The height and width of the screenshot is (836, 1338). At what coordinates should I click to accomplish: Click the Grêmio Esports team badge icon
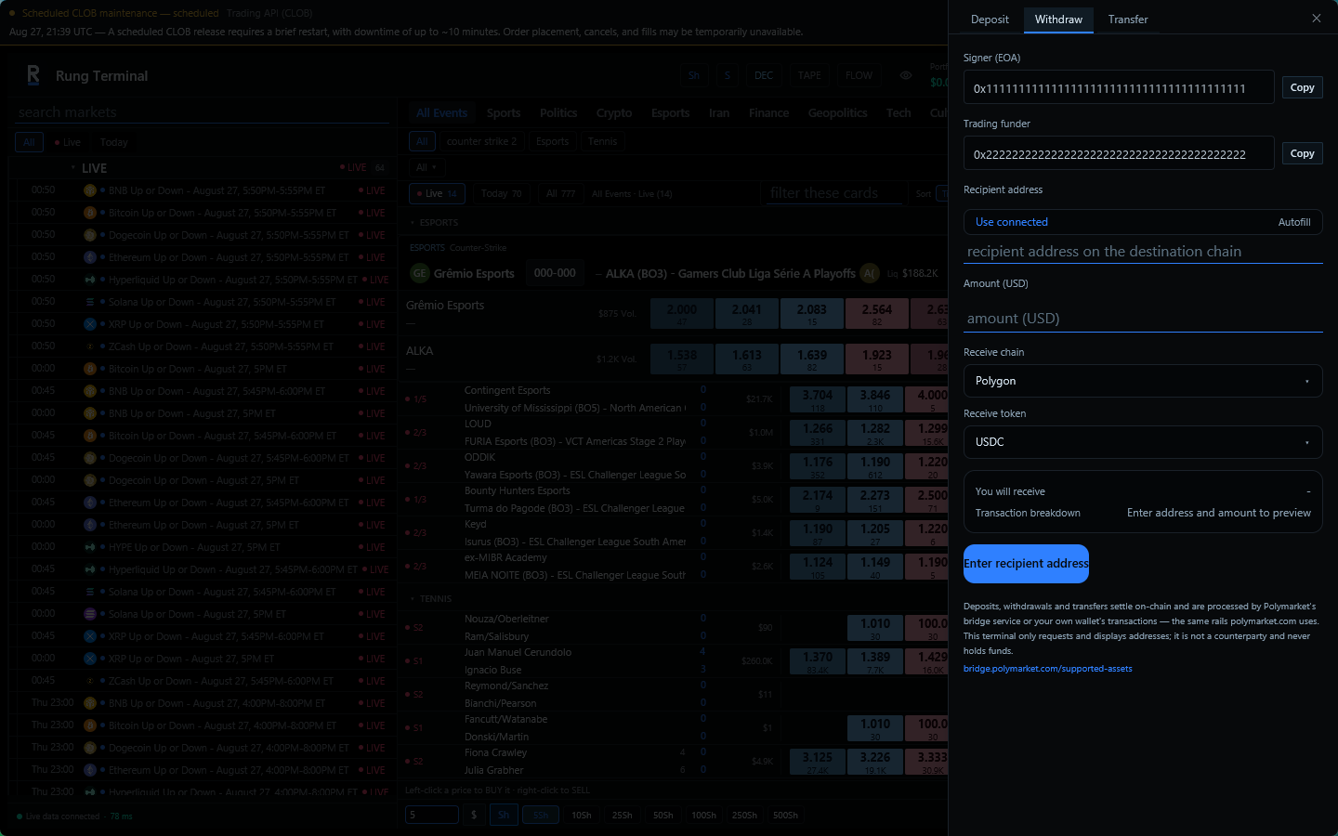pos(420,273)
